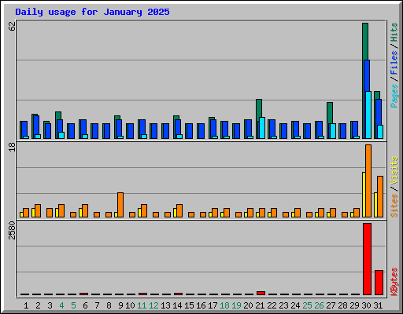Click the yellow sites bar for day 30

point(364,195)
